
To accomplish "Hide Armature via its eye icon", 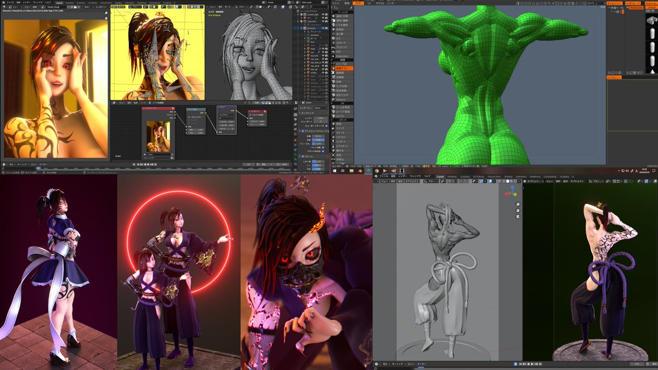I will point(323,28).
